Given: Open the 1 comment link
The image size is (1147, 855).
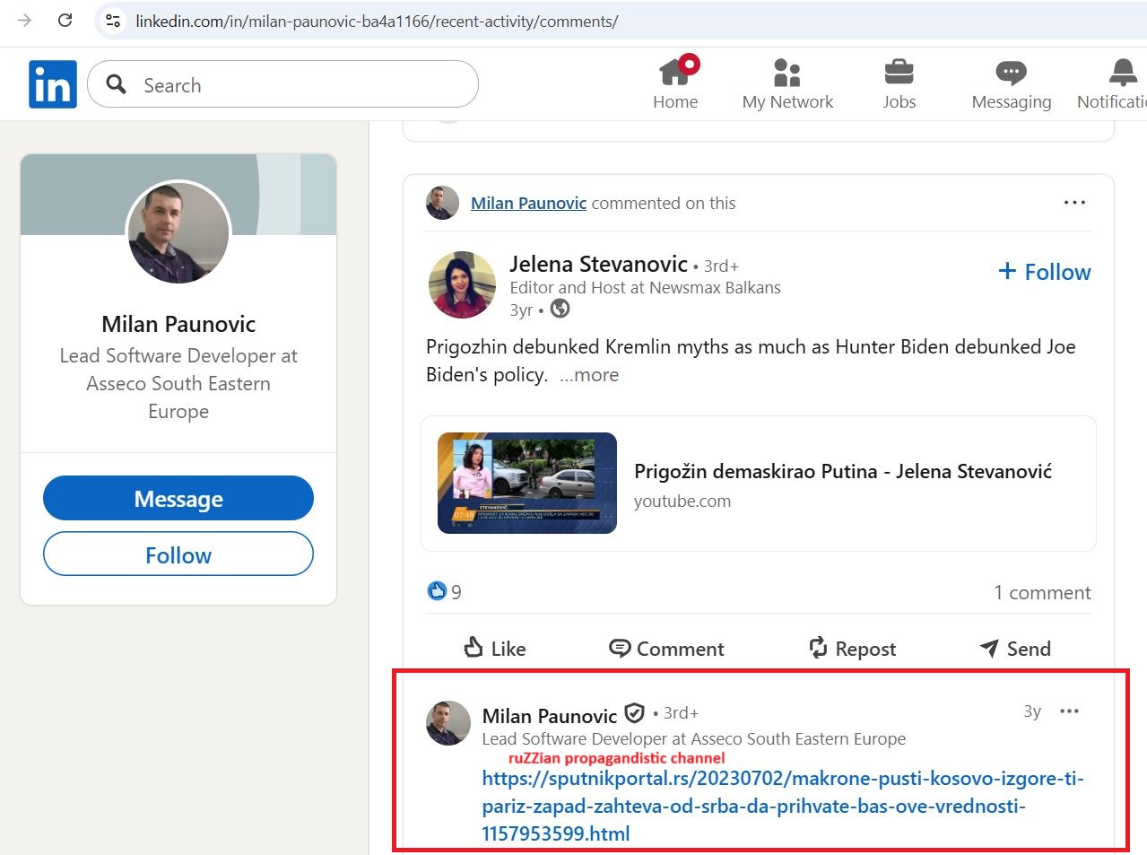Looking at the screenshot, I should pyautogui.click(x=1042, y=592).
